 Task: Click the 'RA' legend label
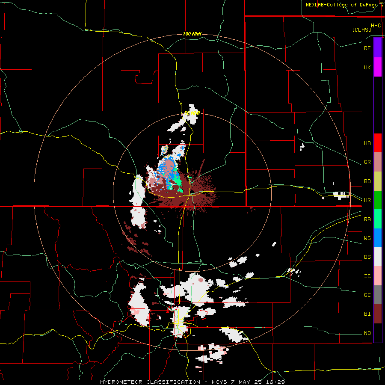click(367, 219)
